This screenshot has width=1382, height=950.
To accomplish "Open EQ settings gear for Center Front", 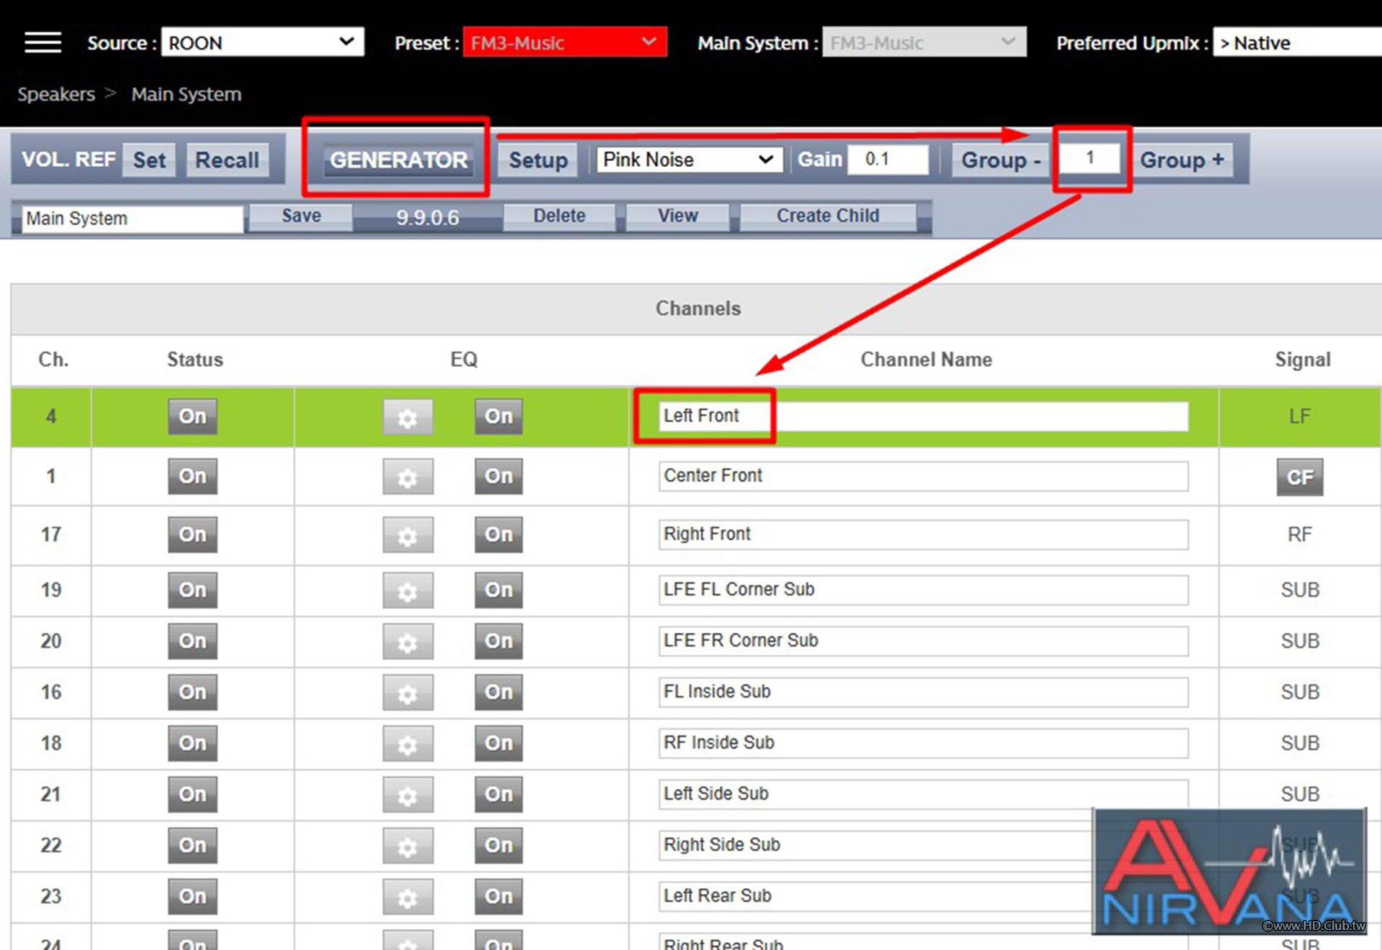I will [x=407, y=477].
